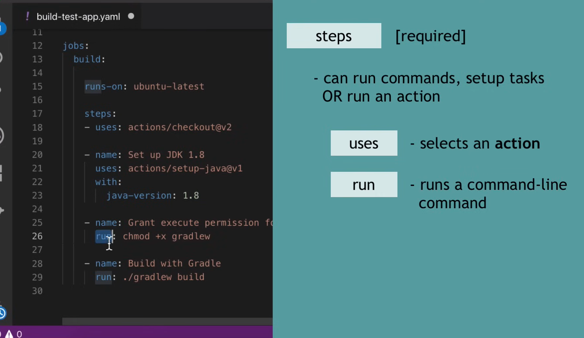
Task: Click line number 12 in the gutter
Action: [x=37, y=46]
